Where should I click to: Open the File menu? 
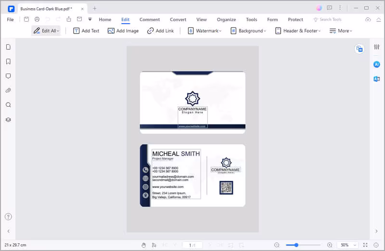point(10,19)
